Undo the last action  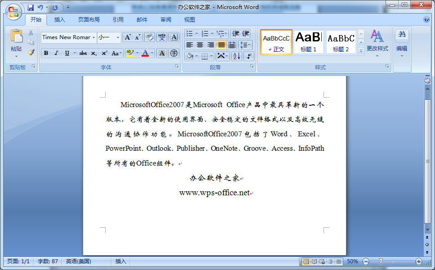pos(40,8)
